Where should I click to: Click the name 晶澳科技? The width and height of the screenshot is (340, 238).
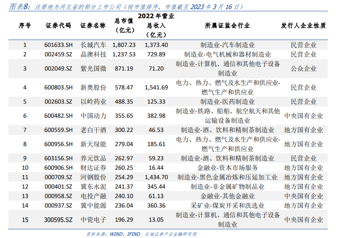(x=93, y=54)
